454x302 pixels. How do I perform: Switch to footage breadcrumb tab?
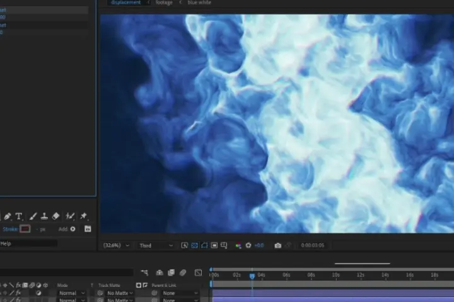point(164,3)
